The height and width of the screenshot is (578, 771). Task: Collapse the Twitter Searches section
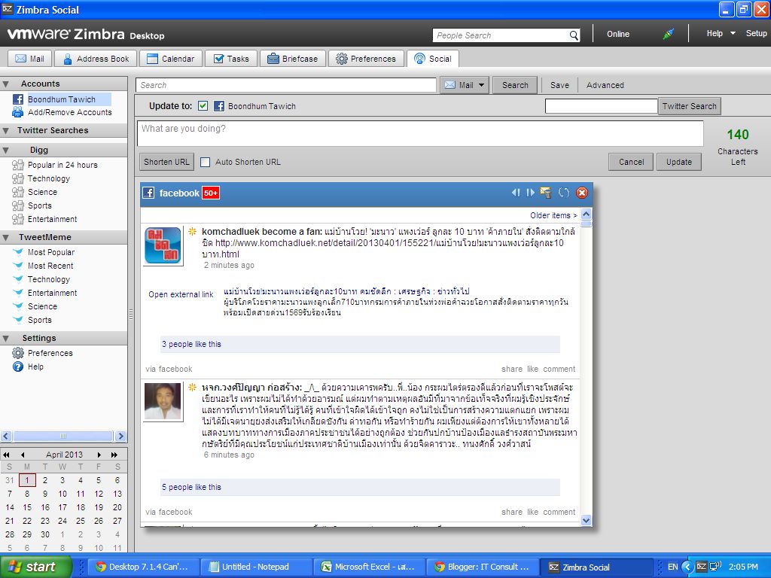tap(6, 131)
